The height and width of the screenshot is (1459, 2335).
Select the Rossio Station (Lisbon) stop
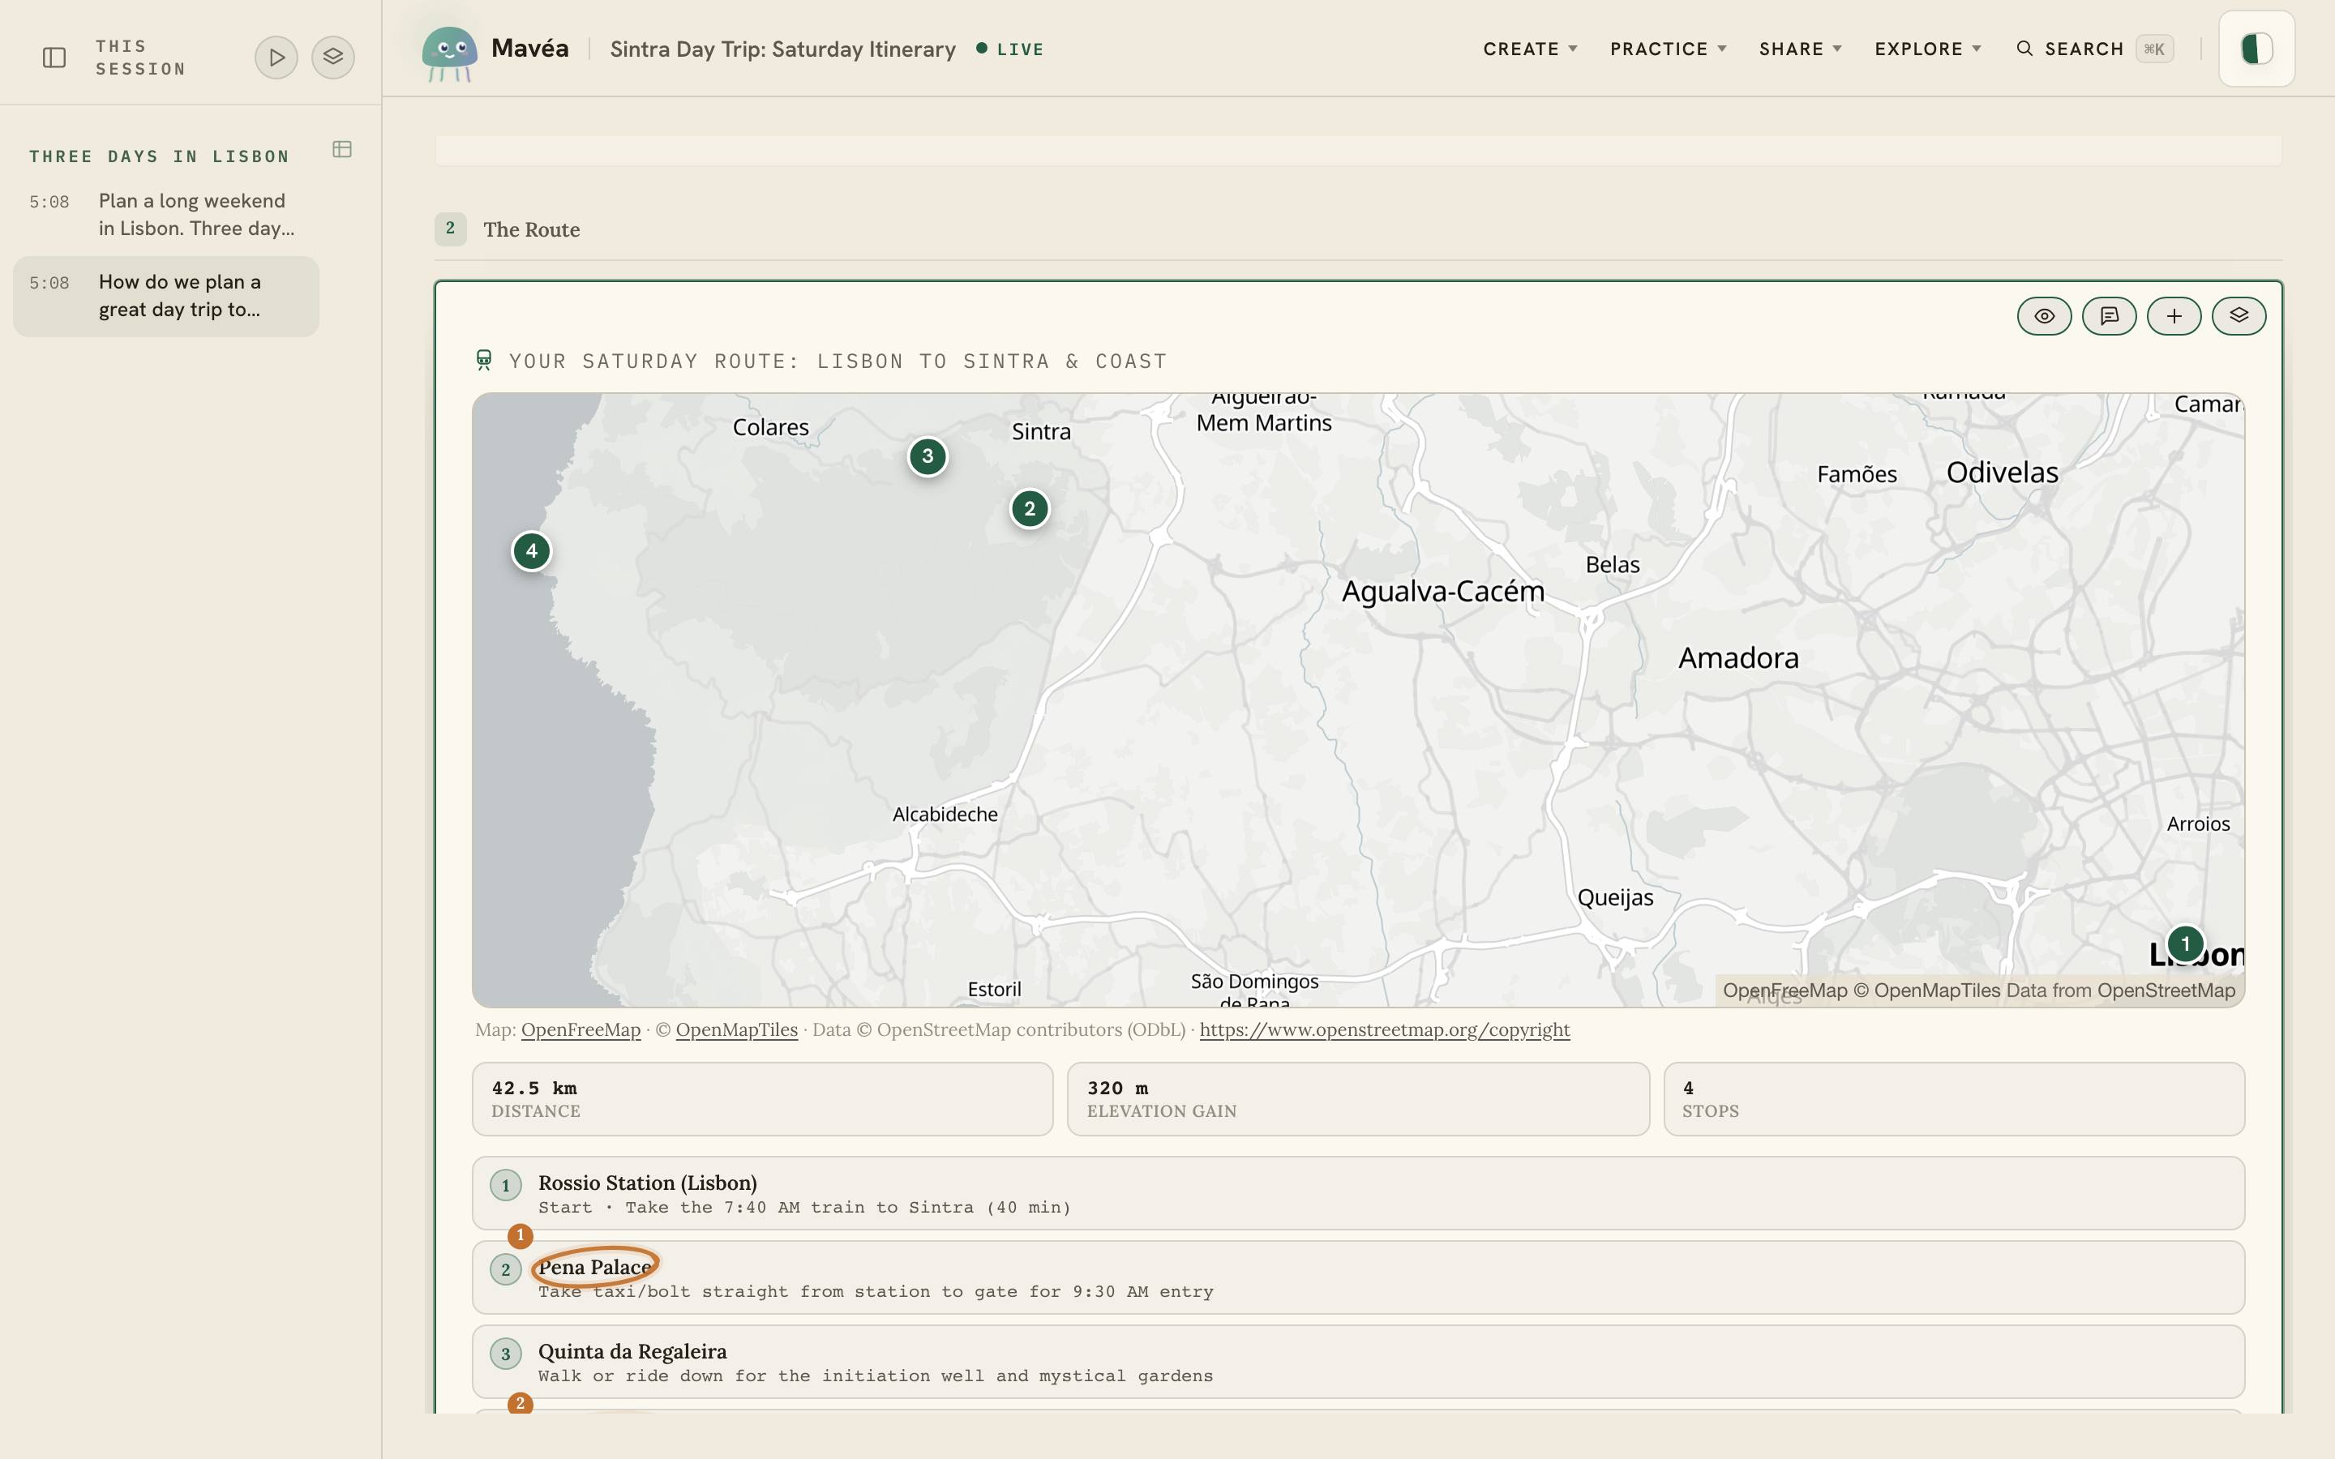[x=1357, y=1194]
